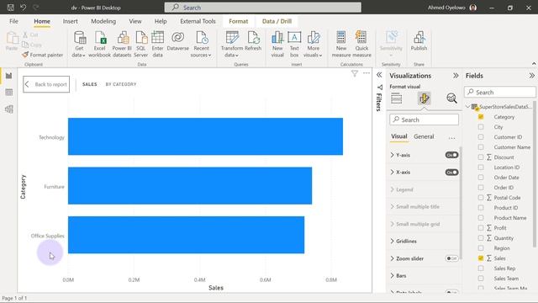Check the City field
Screen dimensions: 538x303
pyautogui.click(x=481, y=127)
